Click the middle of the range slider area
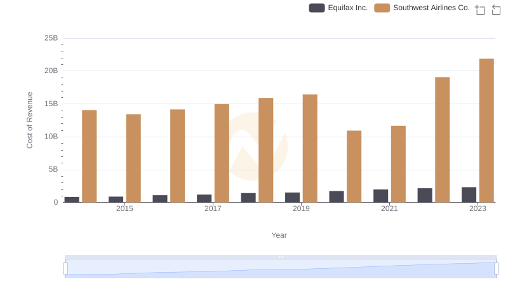The image size is (508, 293). click(x=281, y=269)
